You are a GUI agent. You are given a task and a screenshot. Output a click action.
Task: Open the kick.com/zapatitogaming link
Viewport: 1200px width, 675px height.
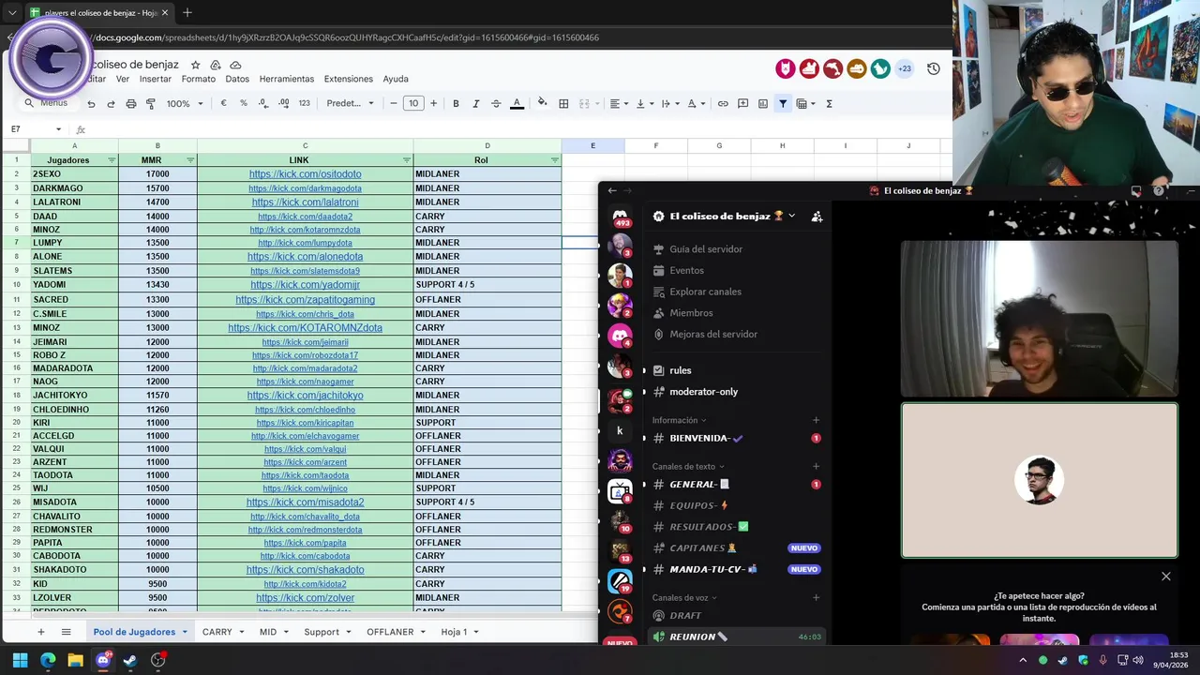[305, 300]
